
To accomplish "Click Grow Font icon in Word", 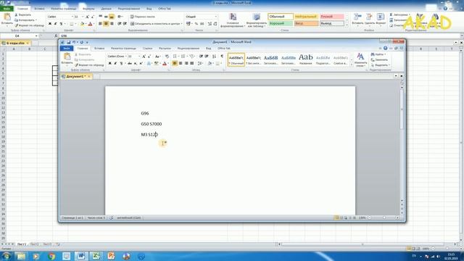I will pyautogui.click(x=144, y=57).
